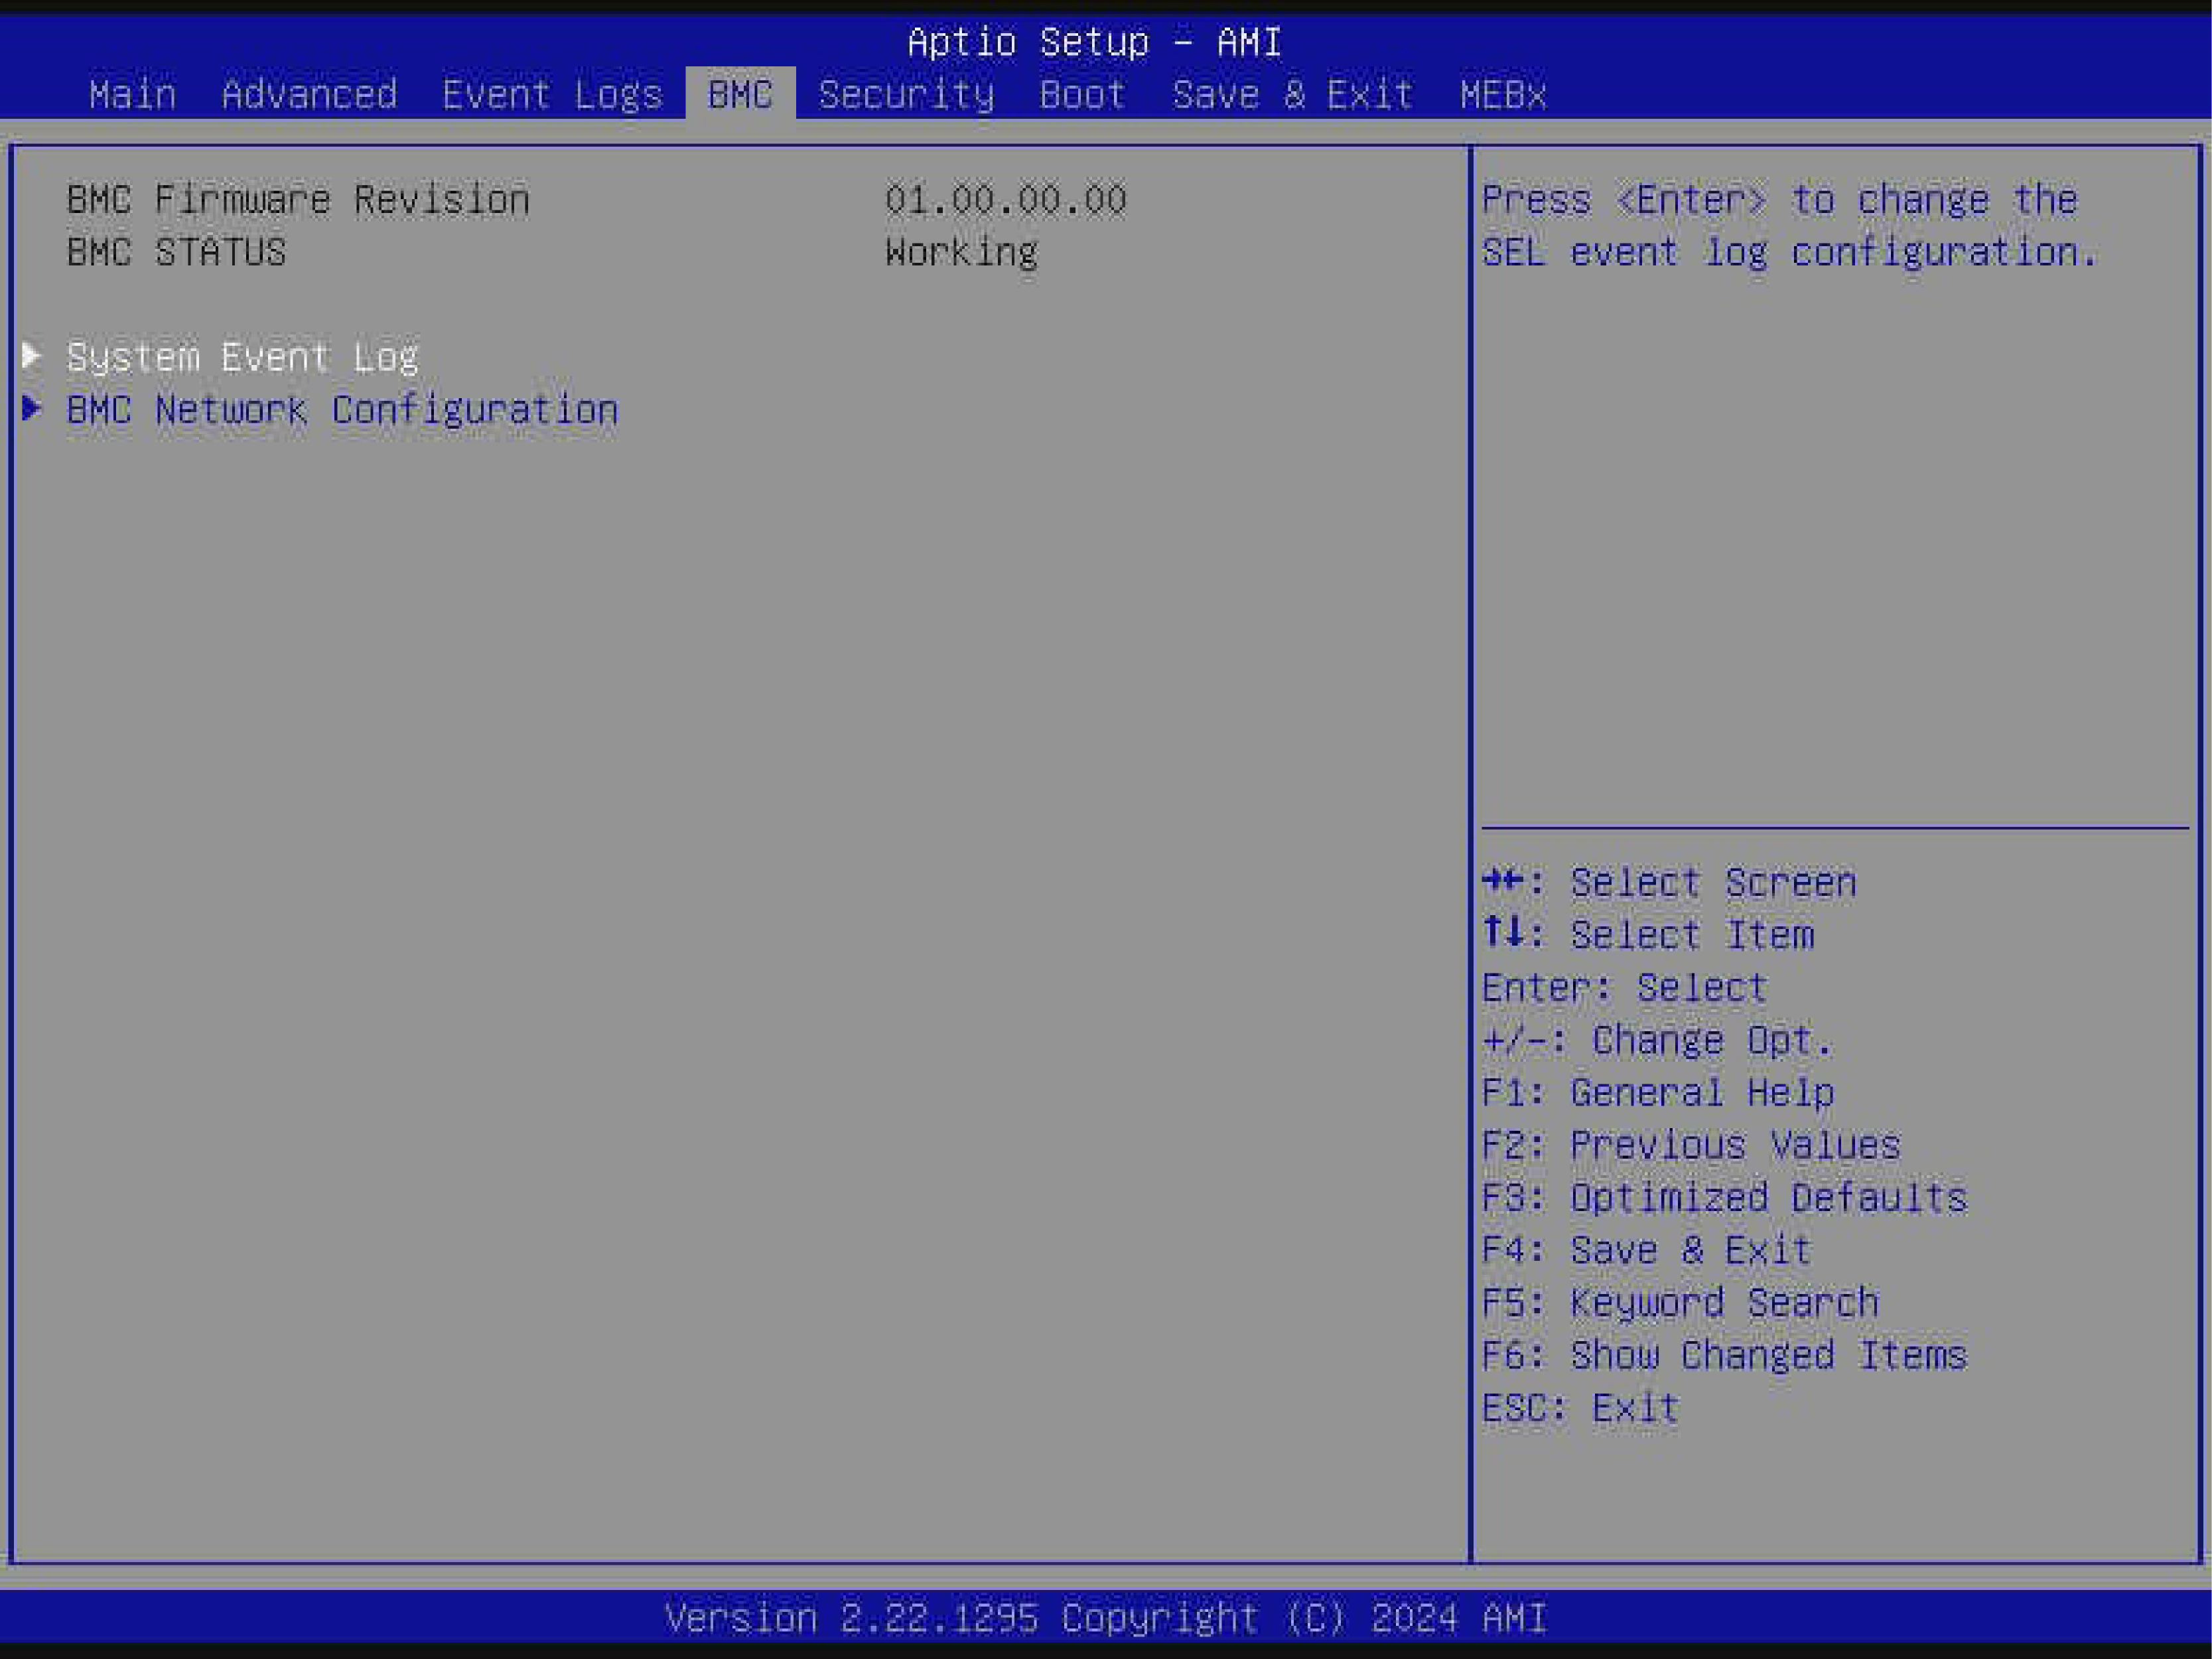Viewport: 2212px width, 1659px height.
Task: Click the BMC STATUS Working value
Action: 961,253
